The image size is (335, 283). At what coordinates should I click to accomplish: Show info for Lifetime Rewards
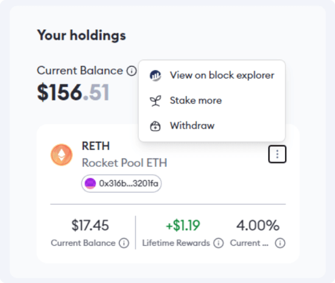click(218, 243)
